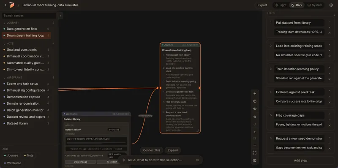Open Sim-to-real fidelity note
The height and width of the screenshot is (168, 338).
(x=27, y=70)
